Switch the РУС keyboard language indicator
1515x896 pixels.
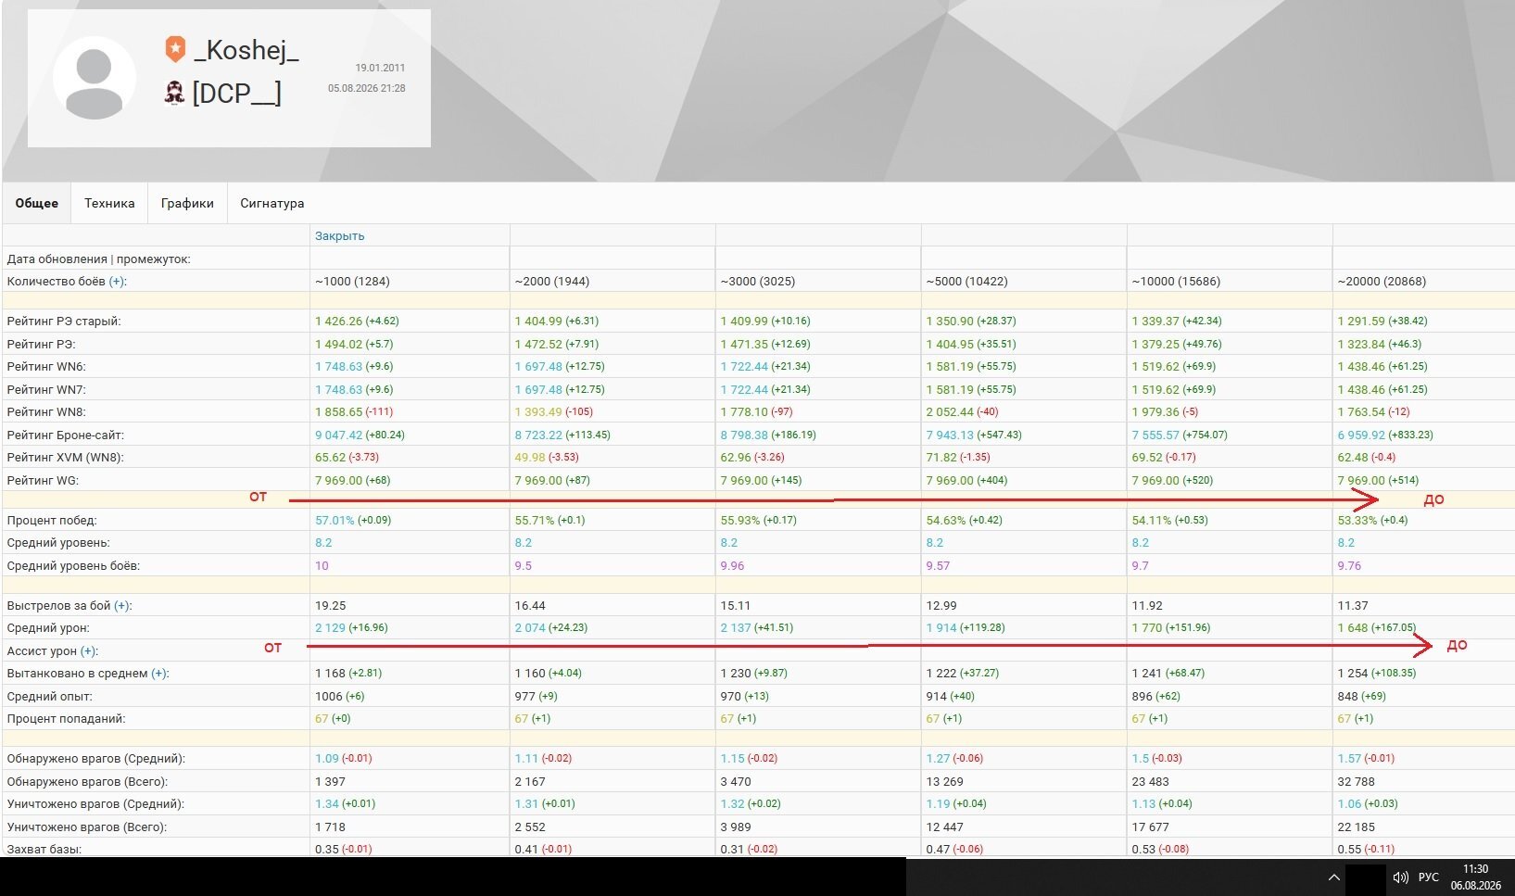pos(1429,877)
